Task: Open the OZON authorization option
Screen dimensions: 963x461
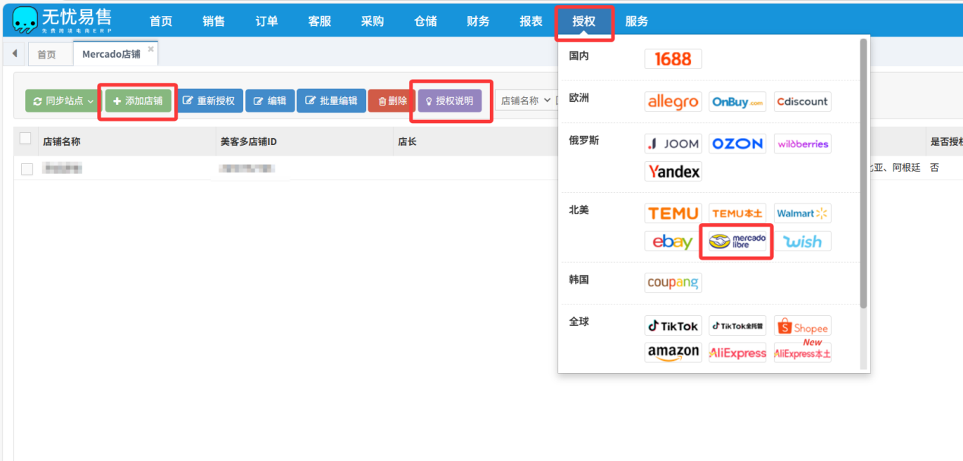Action: click(x=737, y=144)
